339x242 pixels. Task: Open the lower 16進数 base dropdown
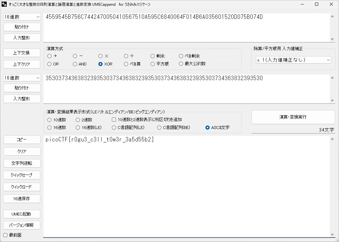point(22,78)
